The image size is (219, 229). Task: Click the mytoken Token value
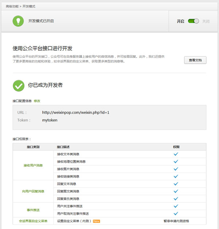click(x=50, y=120)
